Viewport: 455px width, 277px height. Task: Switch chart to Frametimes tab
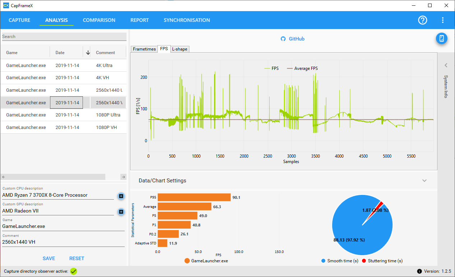[x=144, y=49]
